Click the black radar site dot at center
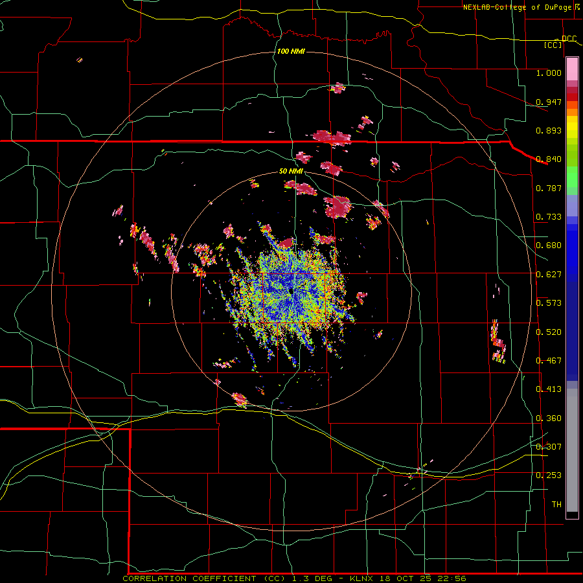Screen dimensions: 583x583 tap(291, 291)
